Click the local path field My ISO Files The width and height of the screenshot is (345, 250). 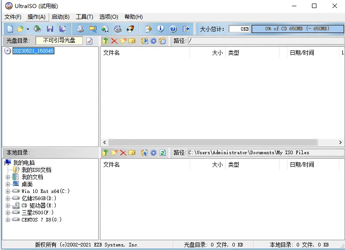(266, 153)
